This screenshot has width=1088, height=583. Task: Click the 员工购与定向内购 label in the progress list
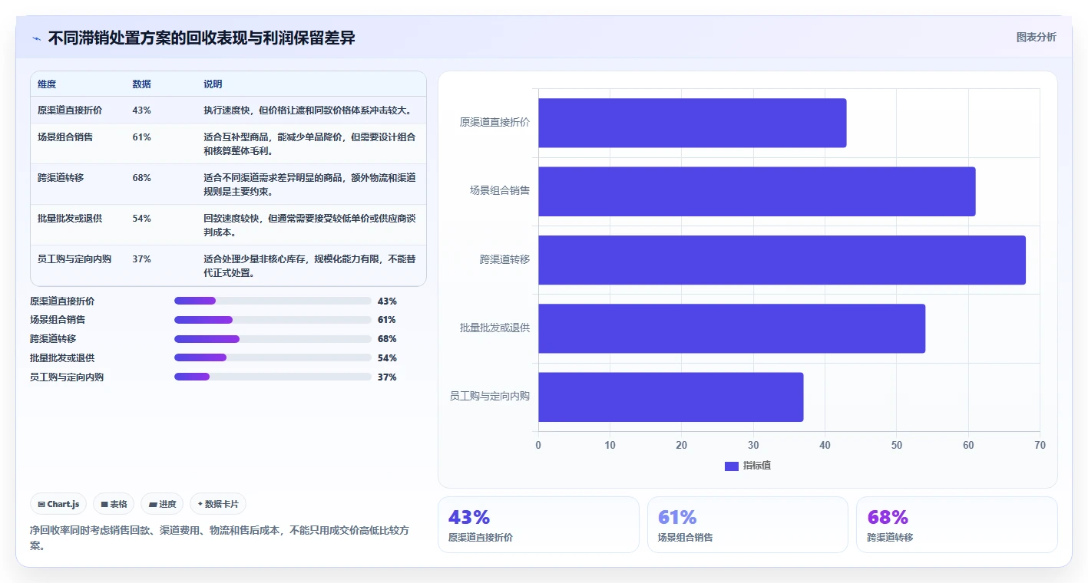(x=67, y=377)
